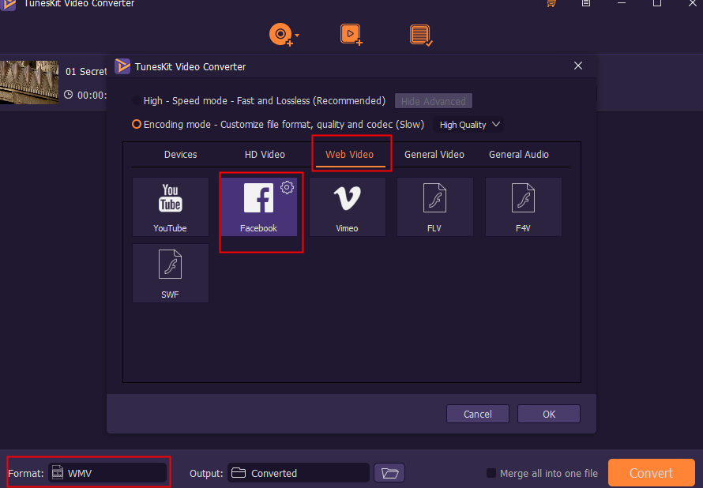Screen dimensions: 703x488
Task: Click the add DVD/disc icon in toolbar
Action: click(280, 35)
